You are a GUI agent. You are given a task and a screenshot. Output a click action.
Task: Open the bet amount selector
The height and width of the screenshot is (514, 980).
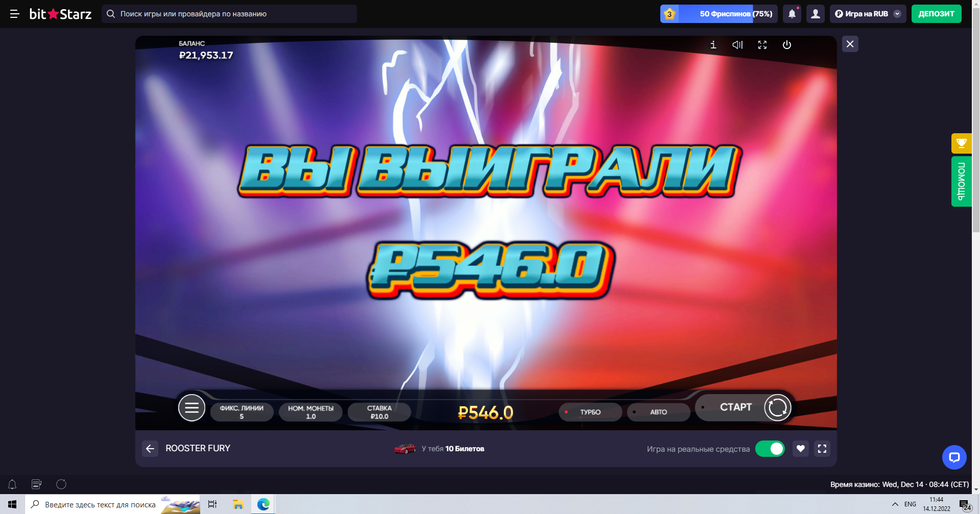tap(379, 412)
